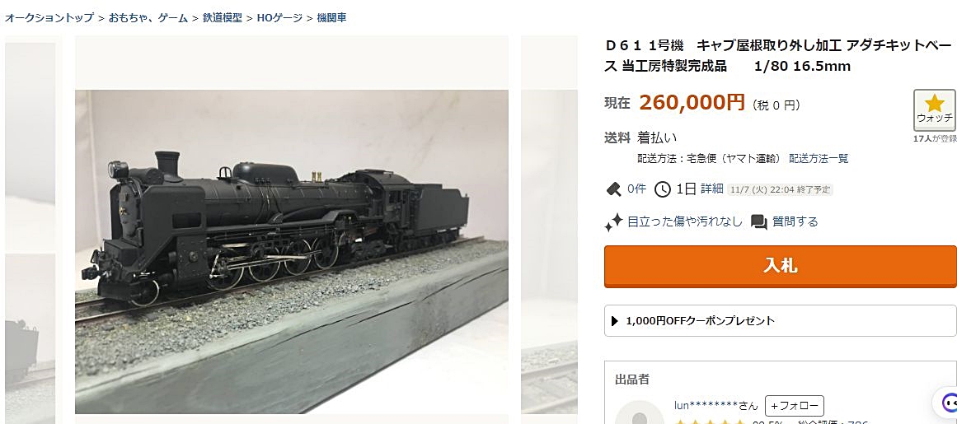Navigate to おもちゃ、ゲーム category breadcrumb
The image size is (957, 424).
[x=149, y=17]
